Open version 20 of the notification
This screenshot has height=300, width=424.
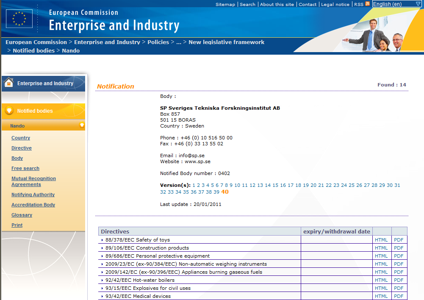pos(313,185)
